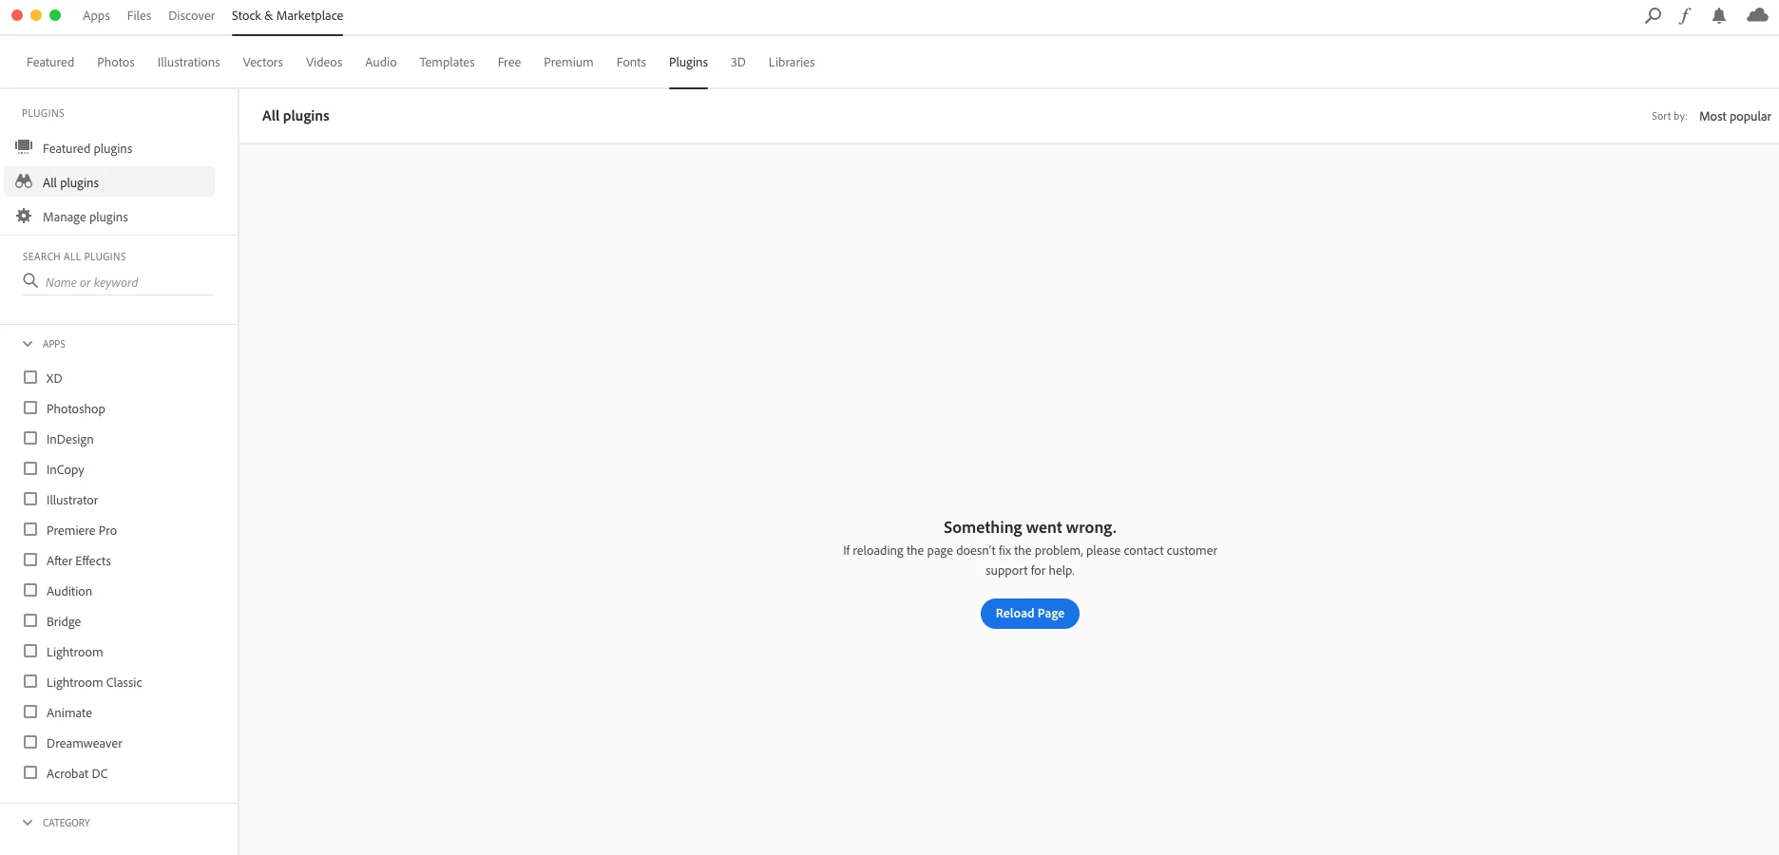
Task: Check the Audition checkbox
Action: [x=30, y=590]
